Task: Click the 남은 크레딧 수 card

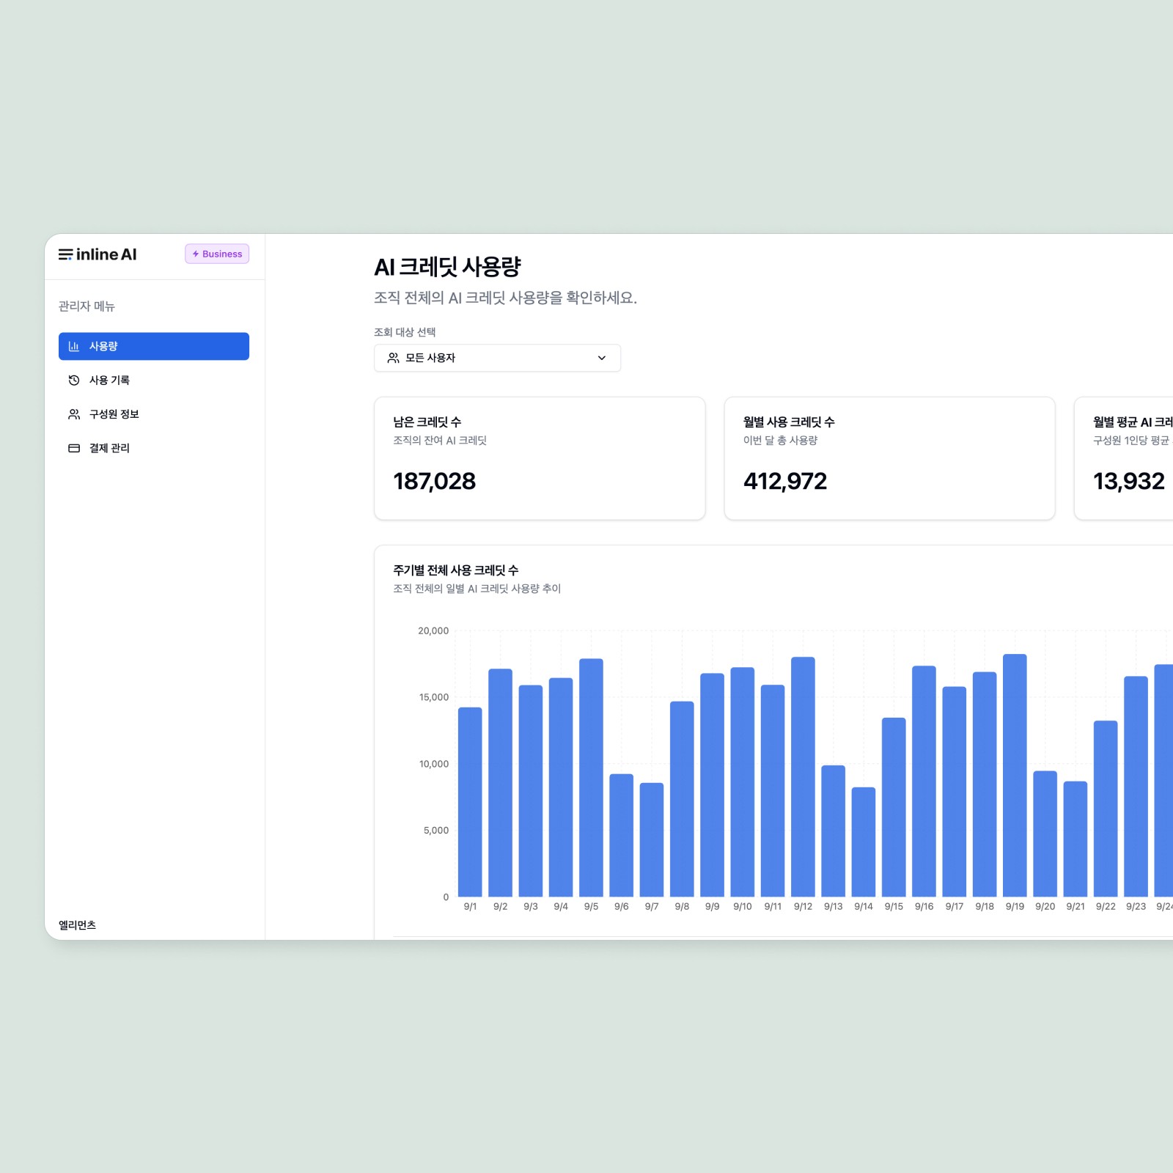Action: click(x=540, y=458)
